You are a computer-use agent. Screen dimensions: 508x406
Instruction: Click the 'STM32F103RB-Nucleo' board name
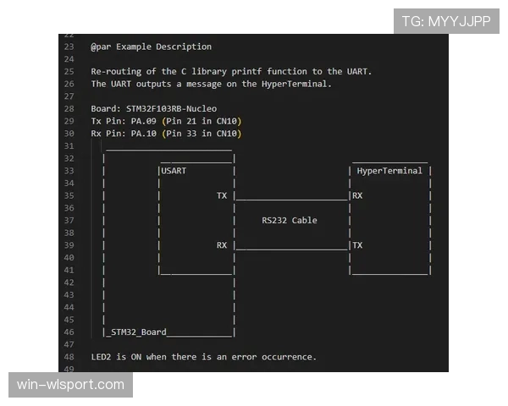pyautogui.click(x=171, y=109)
